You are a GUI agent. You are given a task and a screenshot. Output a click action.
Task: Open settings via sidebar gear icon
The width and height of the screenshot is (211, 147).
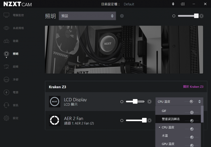coord(6,118)
